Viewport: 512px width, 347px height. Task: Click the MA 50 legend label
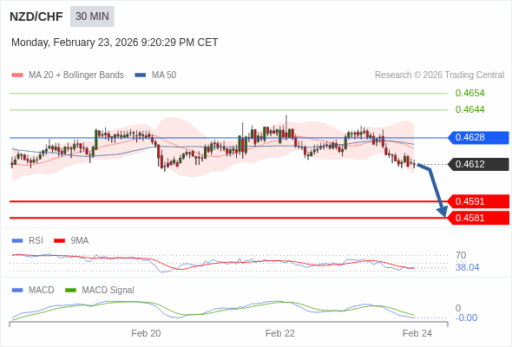pyautogui.click(x=164, y=75)
